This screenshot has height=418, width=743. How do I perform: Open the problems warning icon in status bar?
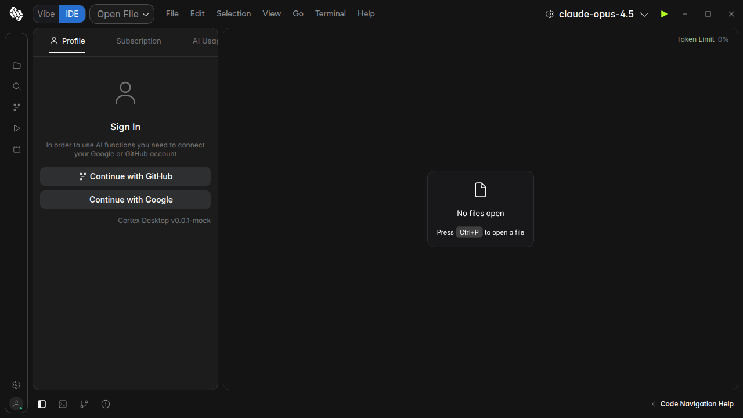point(106,404)
